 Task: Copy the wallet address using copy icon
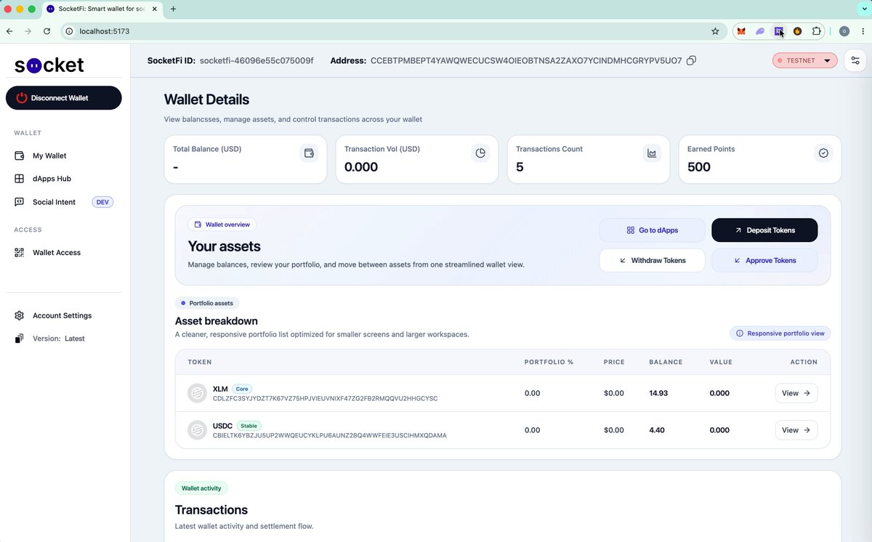(691, 60)
